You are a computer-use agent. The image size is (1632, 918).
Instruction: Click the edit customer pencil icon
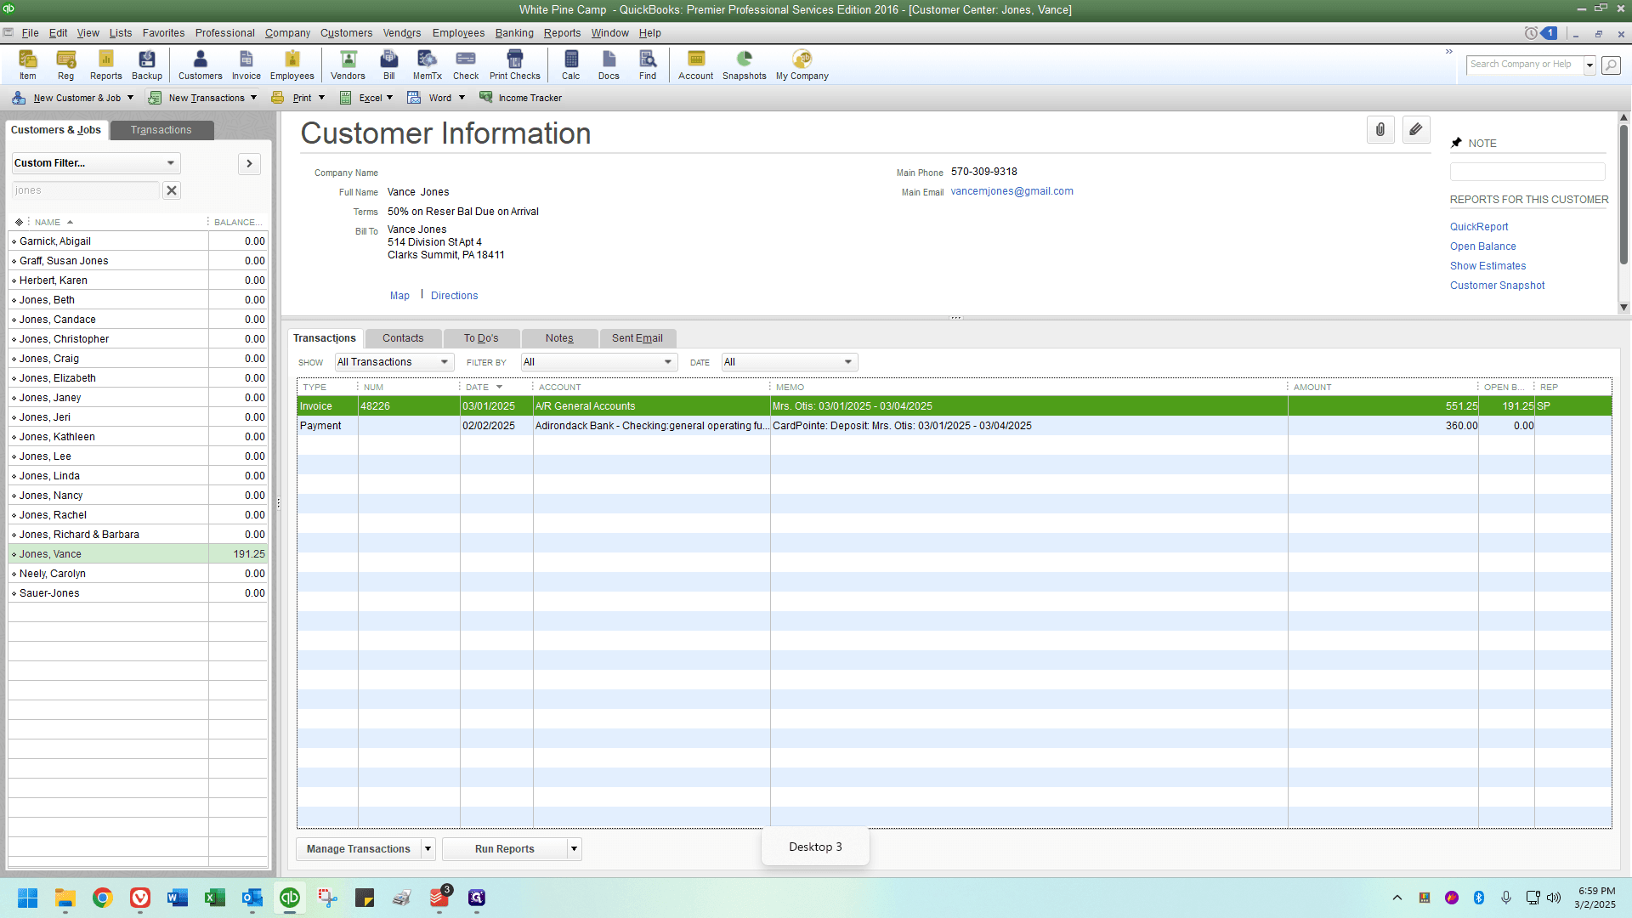(1416, 130)
